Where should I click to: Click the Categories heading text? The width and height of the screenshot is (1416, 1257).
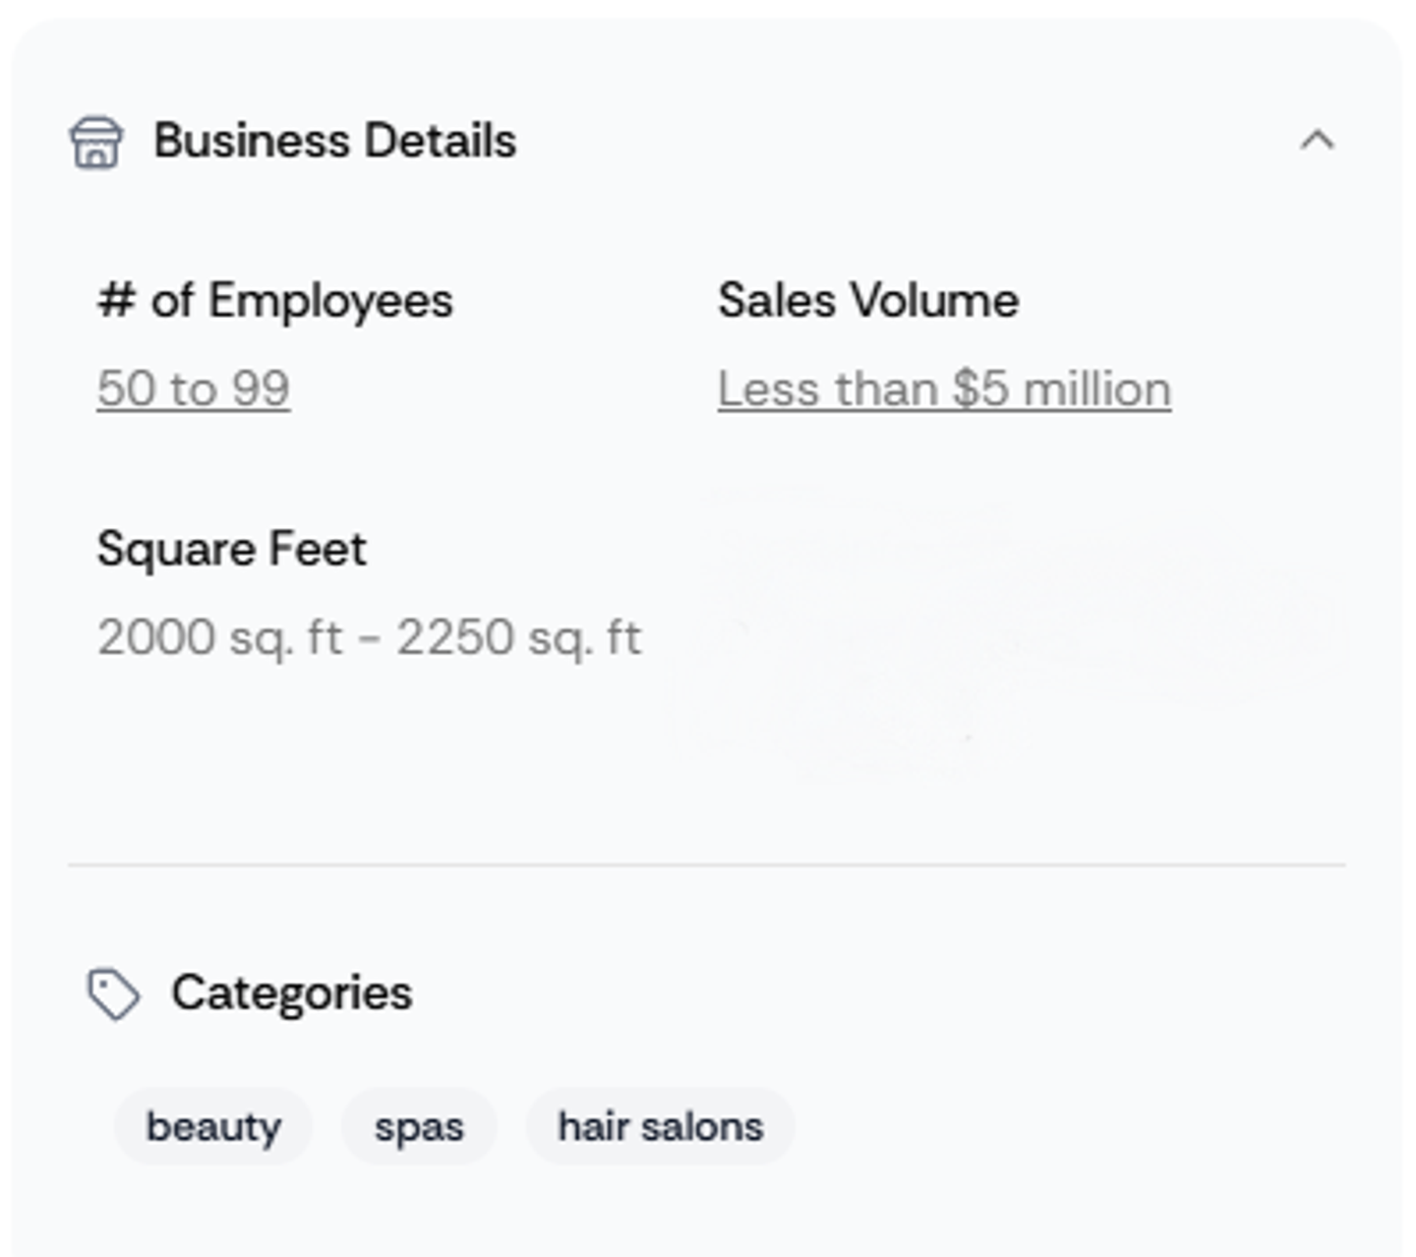[x=292, y=993]
